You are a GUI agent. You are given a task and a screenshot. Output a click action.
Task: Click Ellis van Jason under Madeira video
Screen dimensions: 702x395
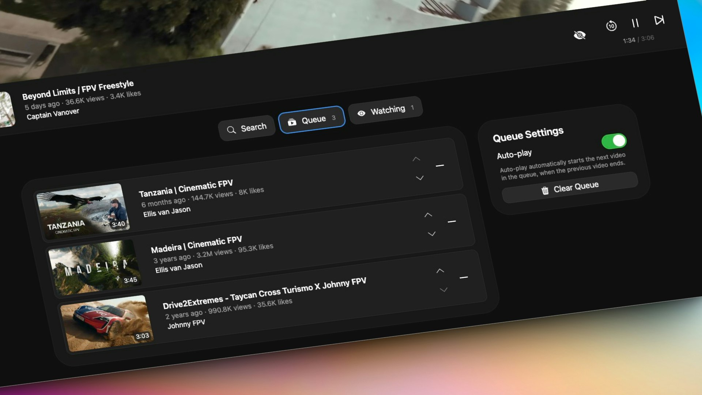point(179,268)
